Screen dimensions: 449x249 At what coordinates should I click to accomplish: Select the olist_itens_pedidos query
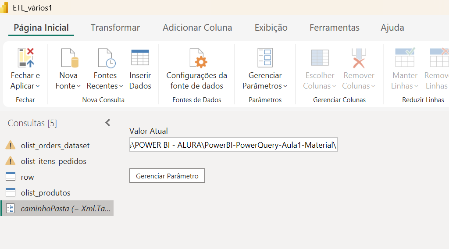pyautogui.click(x=57, y=161)
